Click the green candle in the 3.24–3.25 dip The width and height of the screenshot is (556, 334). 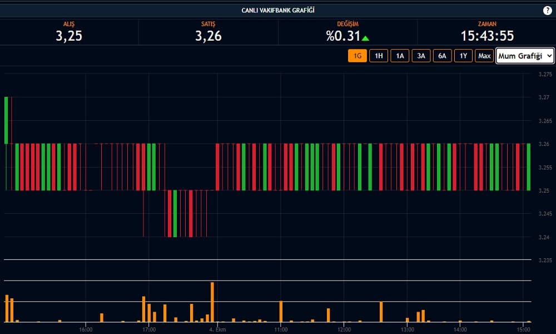pyautogui.click(x=175, y=214)
